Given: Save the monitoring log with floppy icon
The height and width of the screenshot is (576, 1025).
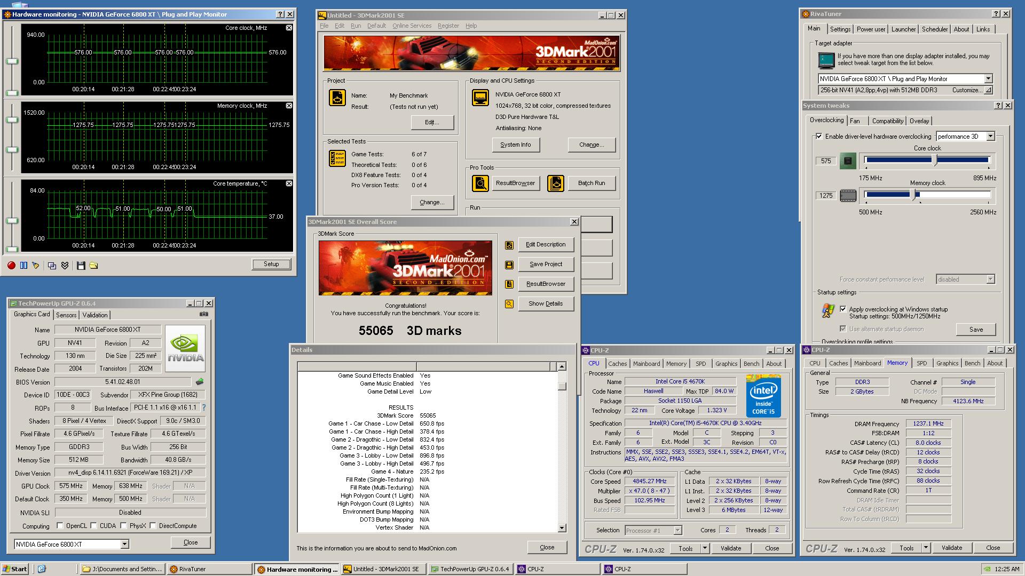Looking at the screenshot, I should click(81, 265).
